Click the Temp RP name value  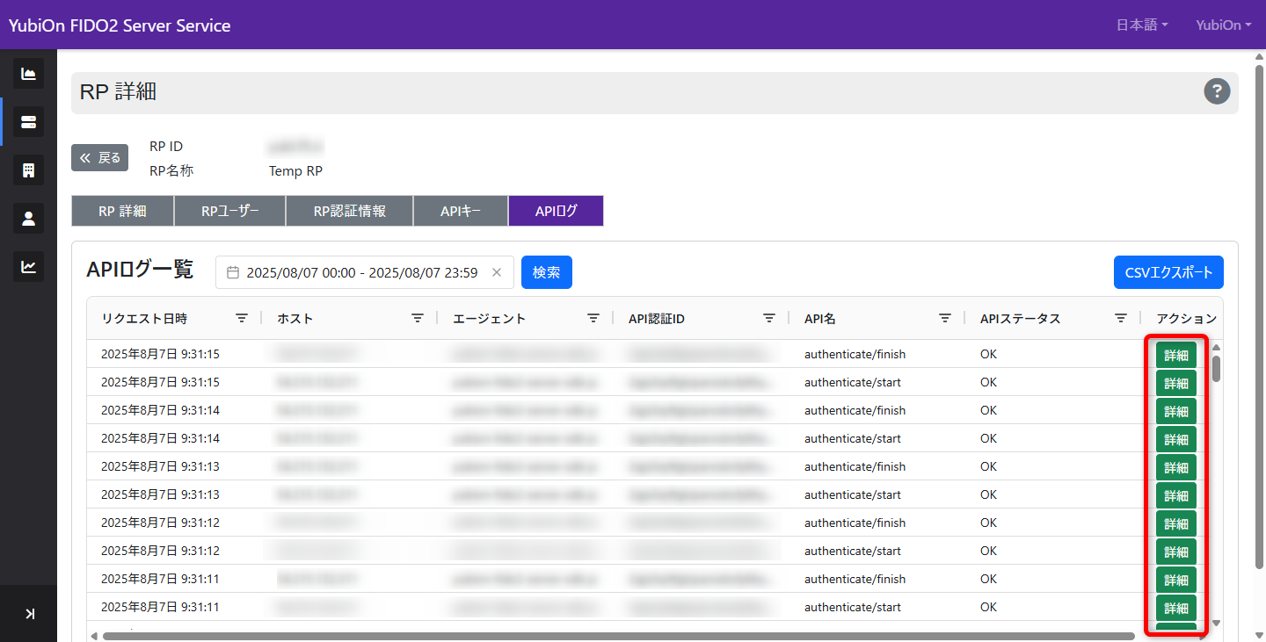click(x=295, y=171)
